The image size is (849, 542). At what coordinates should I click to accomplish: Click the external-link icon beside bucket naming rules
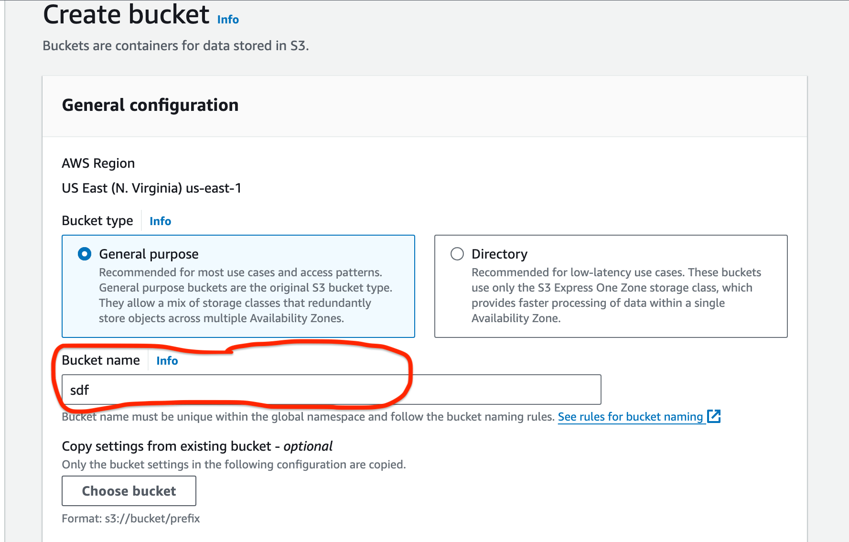pyautogui.click(x=714, y=416)
